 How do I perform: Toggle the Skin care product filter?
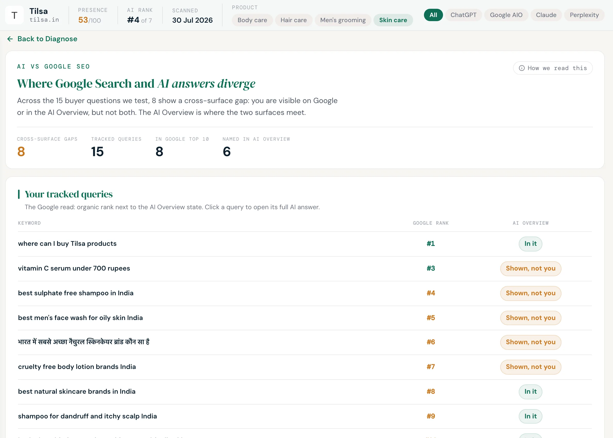pyautogui.click(x=393, y=20)
